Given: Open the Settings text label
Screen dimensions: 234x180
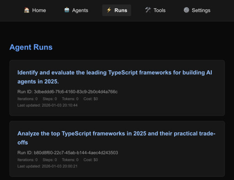Looking at the screenshot, I should click(x=201, y=11).
